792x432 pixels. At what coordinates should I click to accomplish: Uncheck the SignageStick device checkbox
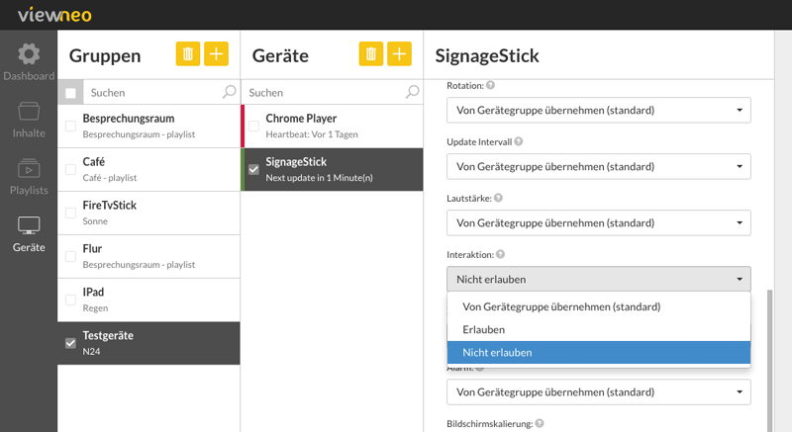[x=254, y=169]
